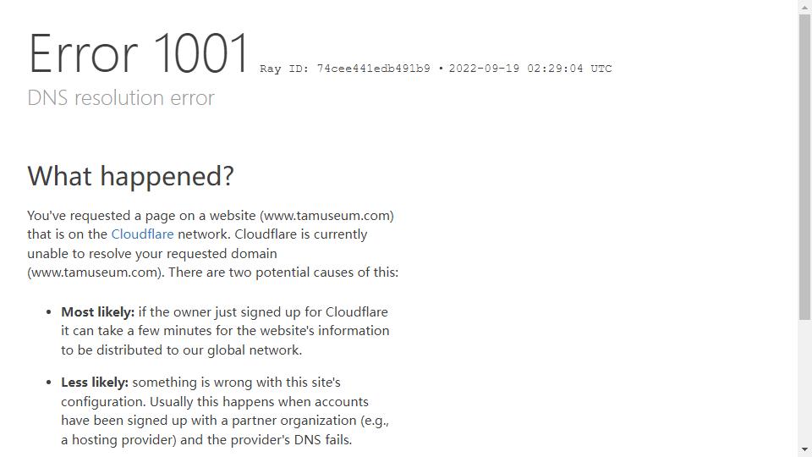
Task: Click the scrollbar up arrow
Action: coord(804,8)
